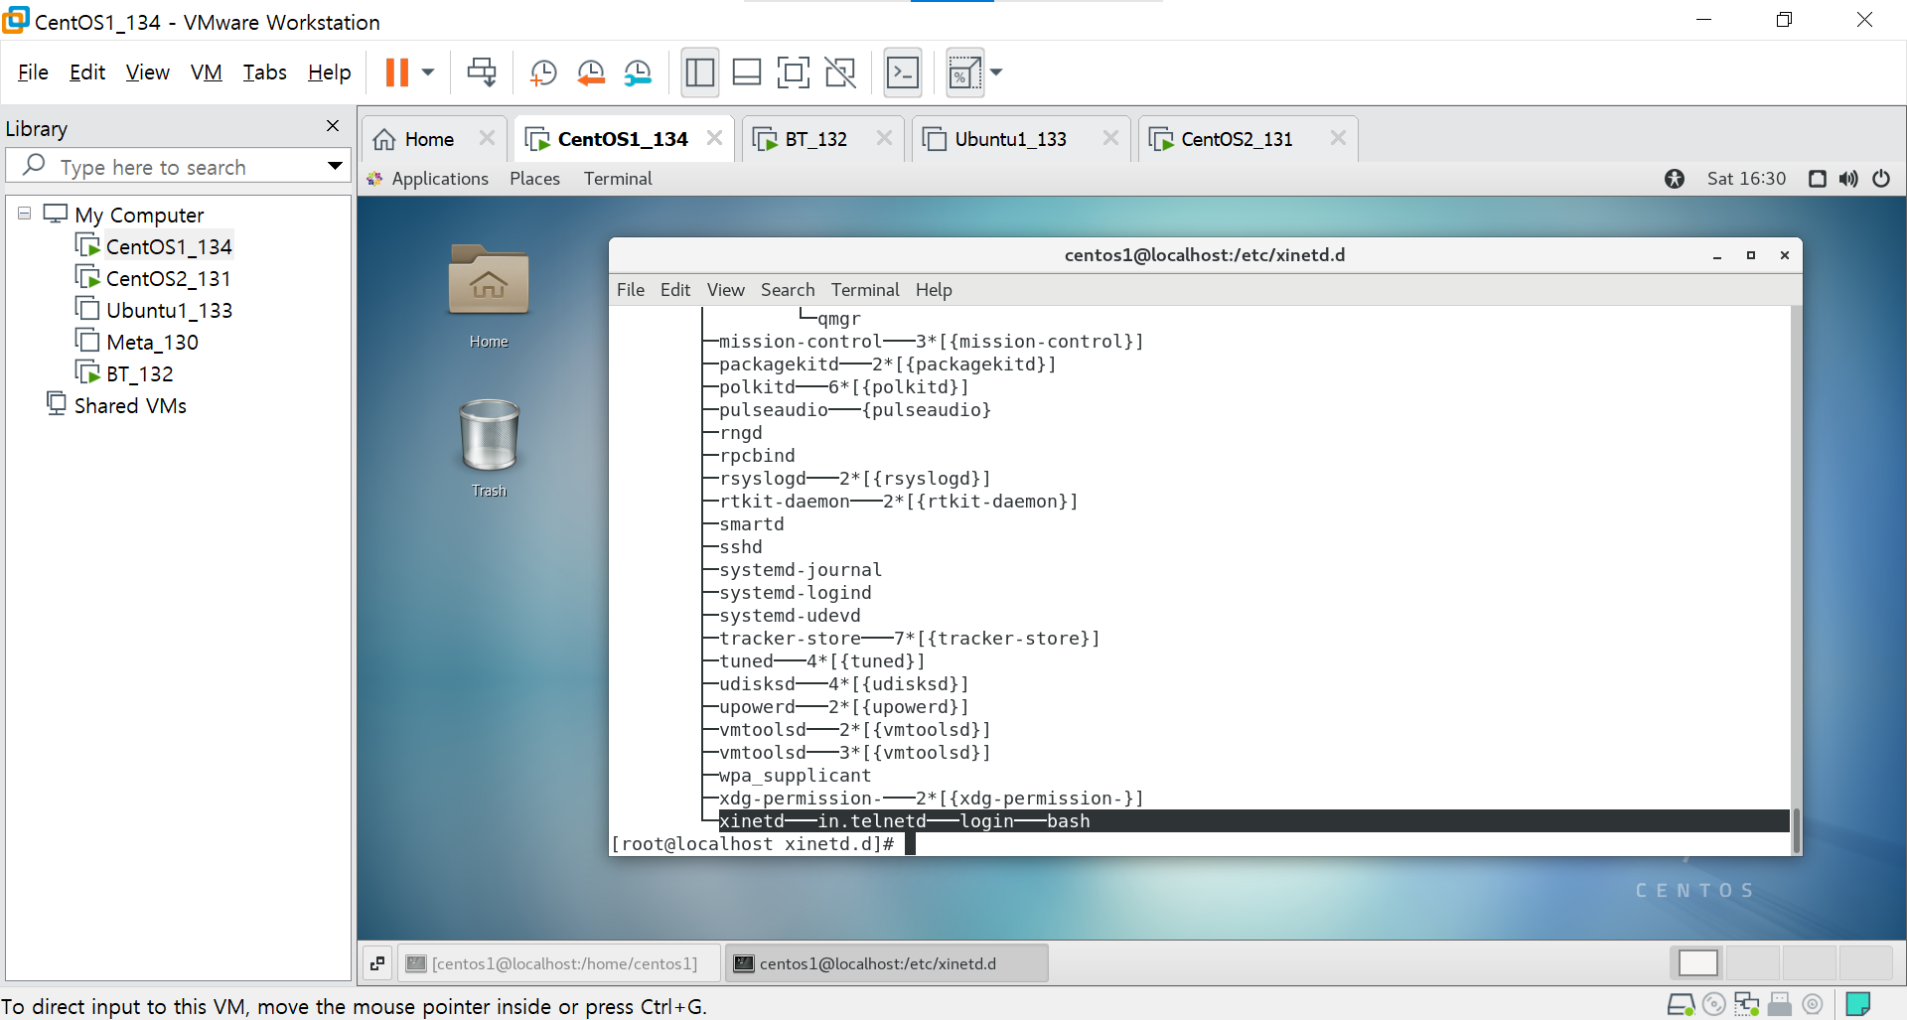Click the CD/DVD drive status icon
The width and height of the screenshot is (1907, 1020).
(1714, 1005)
